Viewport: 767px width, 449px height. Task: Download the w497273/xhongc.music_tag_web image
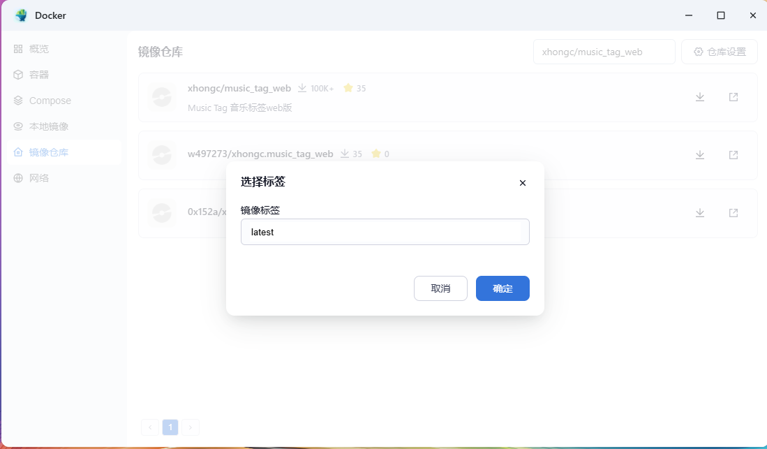tap(700, 155)
